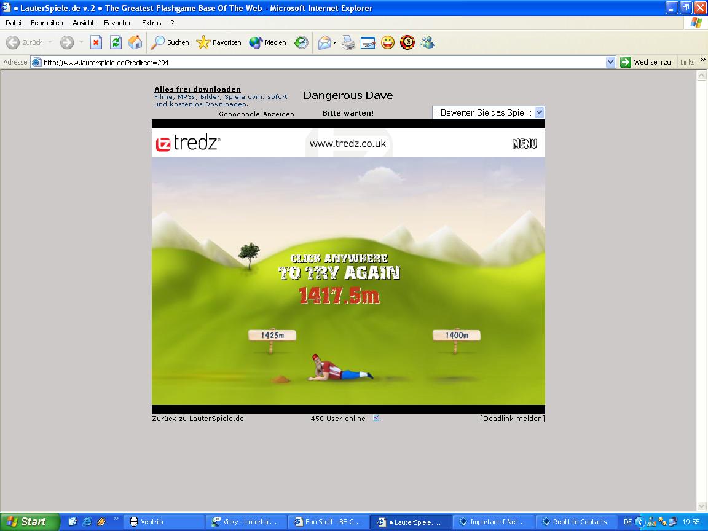The height and width of the screenshot is (531, 708).
Task: Refresh the page using the green arrows icon
Action: (x=116, y=42)
